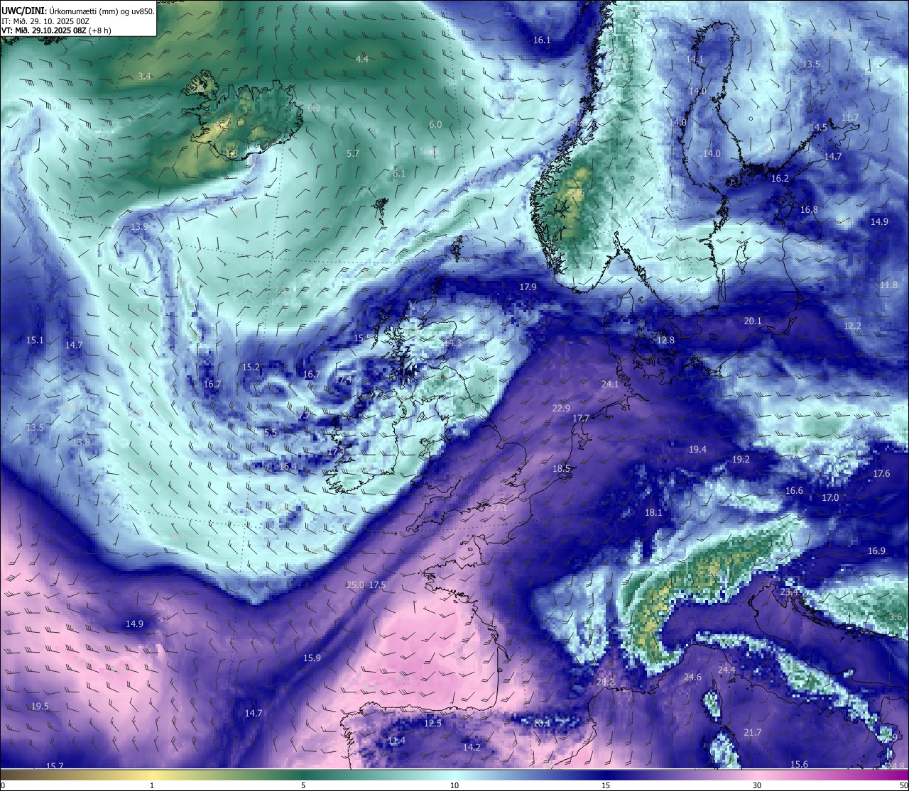Click the 11.7 value over northern Finland
This screenshot has width=909, height=791.
[x=850, y=117]
